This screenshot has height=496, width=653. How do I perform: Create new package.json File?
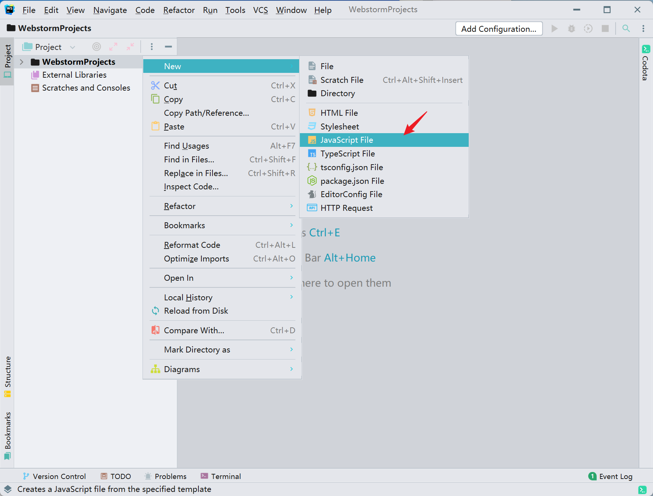coord(384,181)
